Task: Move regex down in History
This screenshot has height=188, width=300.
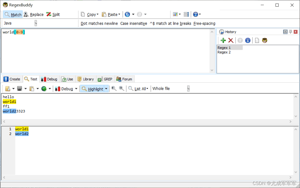Action: click(248, 40)
